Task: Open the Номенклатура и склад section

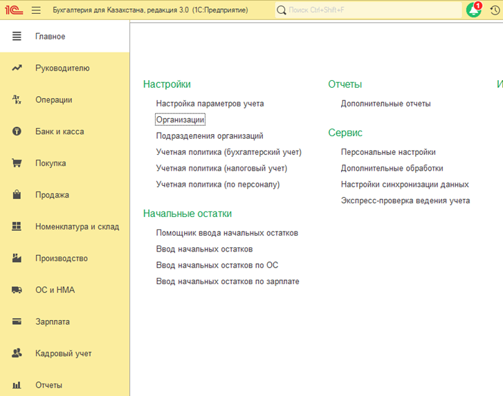Action: (77, 227)
